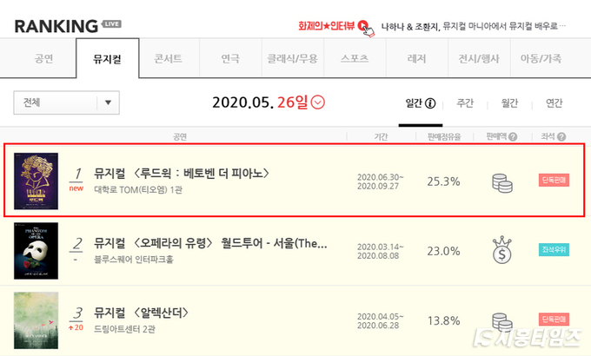Open the 루드윅 : 베토벤 더 피아노 title link
591x356 pixels.
[x=182, y=174]
